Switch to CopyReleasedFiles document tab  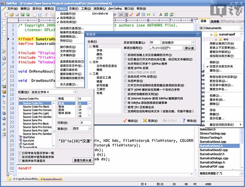point(25,179)
